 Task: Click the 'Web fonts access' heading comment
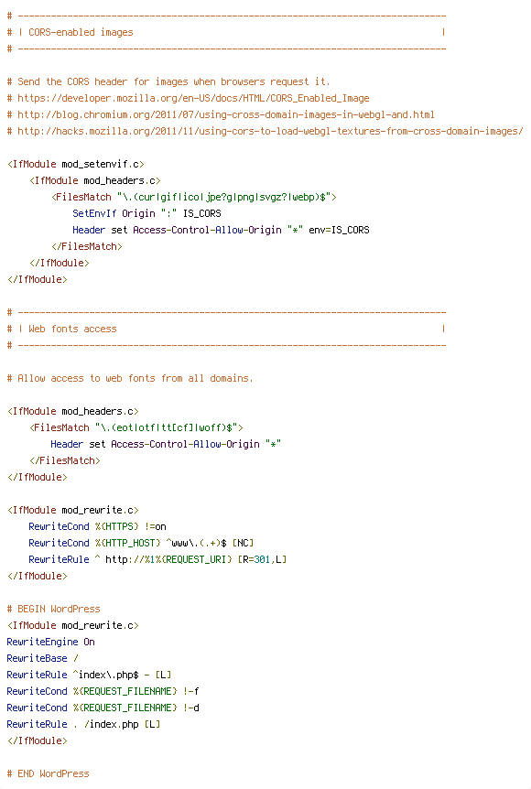coord(72,330)
